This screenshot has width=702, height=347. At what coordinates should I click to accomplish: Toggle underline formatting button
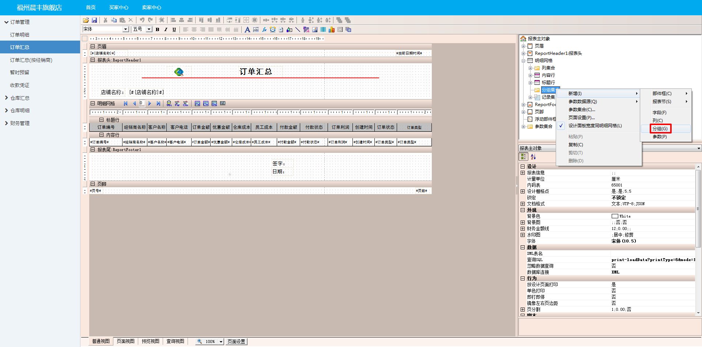[174, 30]
